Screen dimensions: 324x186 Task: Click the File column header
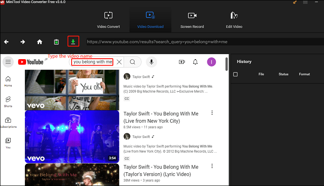261,74
